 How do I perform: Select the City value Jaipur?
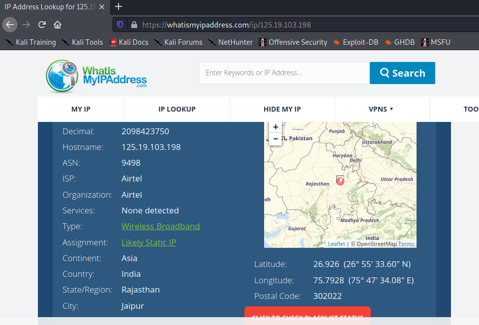click(x=133, y=306)
